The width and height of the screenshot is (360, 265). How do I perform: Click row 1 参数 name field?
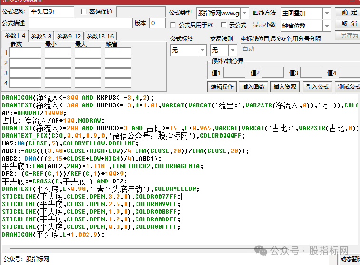pyautogui.click(x=25, y=52)
